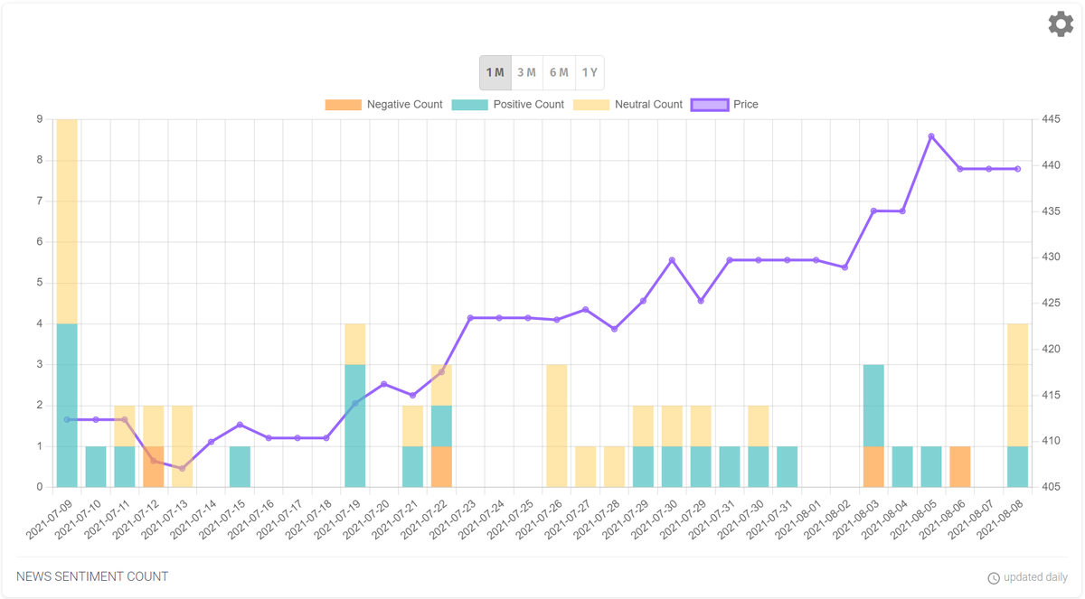
Task: Switch to the 1Y time range
Action: pyautogui.click(x=590, y=72)
